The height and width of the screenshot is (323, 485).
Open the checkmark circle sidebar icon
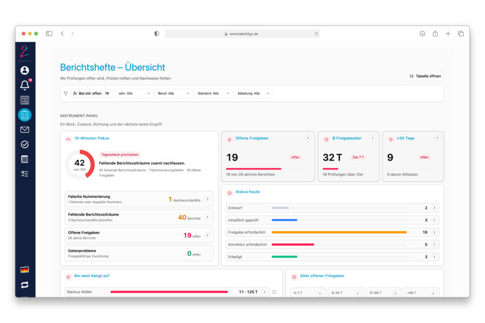(x=25, y=145)
